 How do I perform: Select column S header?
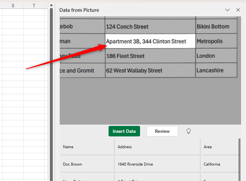click(x=13, y=6)
